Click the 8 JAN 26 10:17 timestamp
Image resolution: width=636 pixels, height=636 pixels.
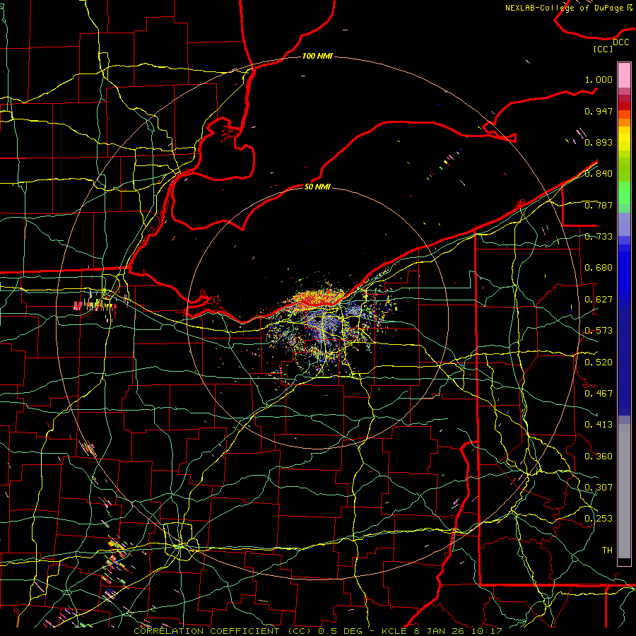point(458,631)
